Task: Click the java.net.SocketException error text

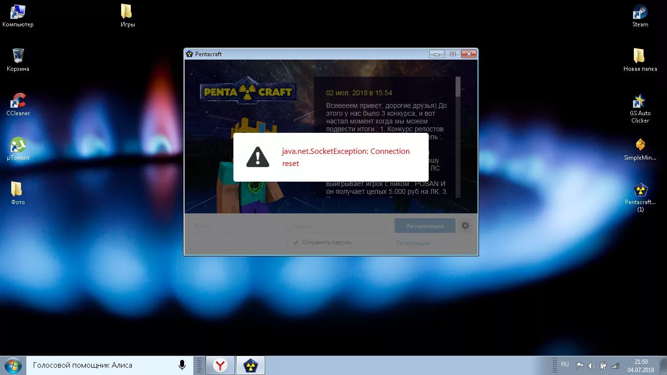Action: click(x=346, y=157)
